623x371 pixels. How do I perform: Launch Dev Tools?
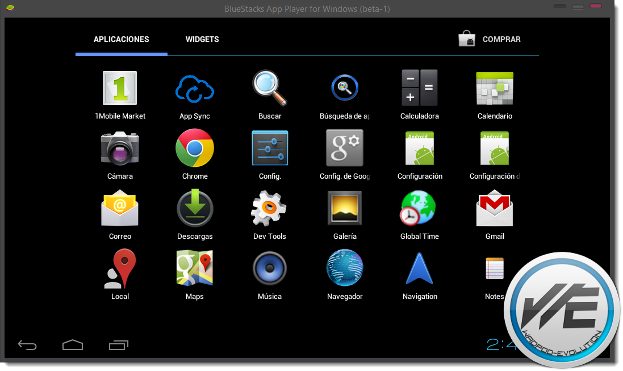(269, 208)
